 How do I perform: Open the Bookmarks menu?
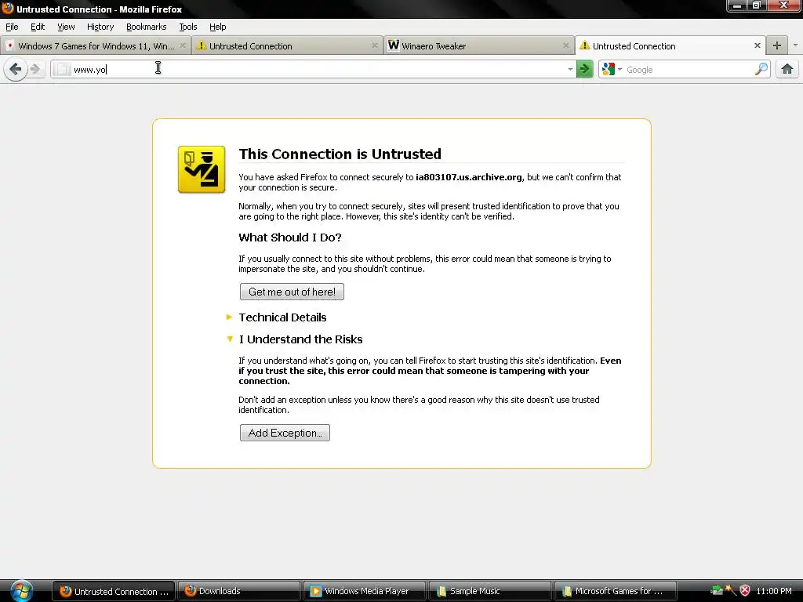pyautogui.click(x=146, y=27)
